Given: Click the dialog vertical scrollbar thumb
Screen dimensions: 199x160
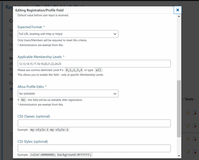Looking at the screenshot, I should [x=179, y=109].
